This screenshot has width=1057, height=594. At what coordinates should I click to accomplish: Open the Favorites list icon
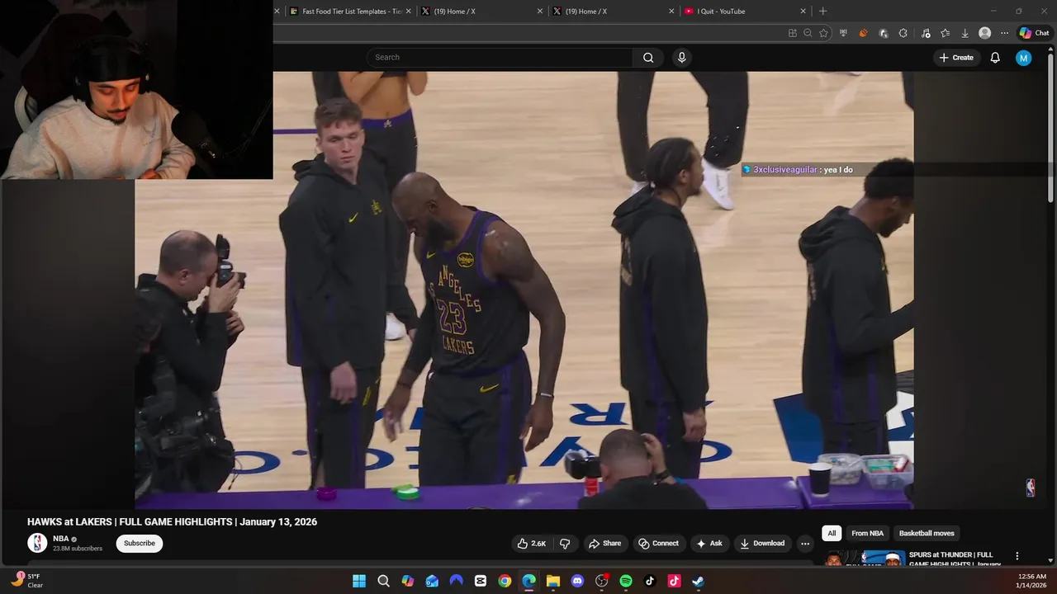pyautogui.click(x=945, y=33)
